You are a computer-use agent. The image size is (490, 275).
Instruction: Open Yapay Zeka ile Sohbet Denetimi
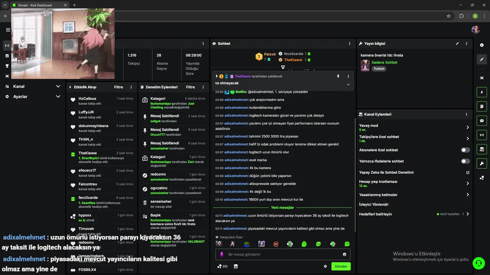(x=386, y=172)
